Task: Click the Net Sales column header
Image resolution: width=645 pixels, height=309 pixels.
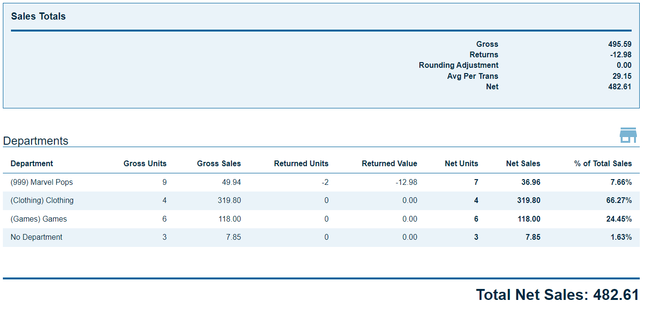Action: coord(523,163)
